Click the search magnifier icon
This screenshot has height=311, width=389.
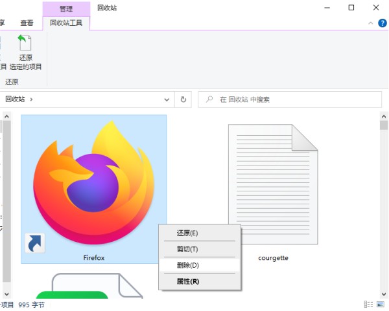[209, 99]
